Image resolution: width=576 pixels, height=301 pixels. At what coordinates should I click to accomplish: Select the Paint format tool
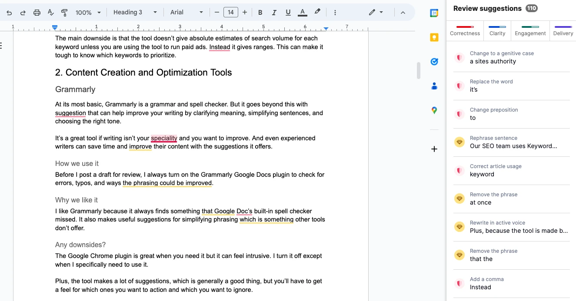pos(64,13)
